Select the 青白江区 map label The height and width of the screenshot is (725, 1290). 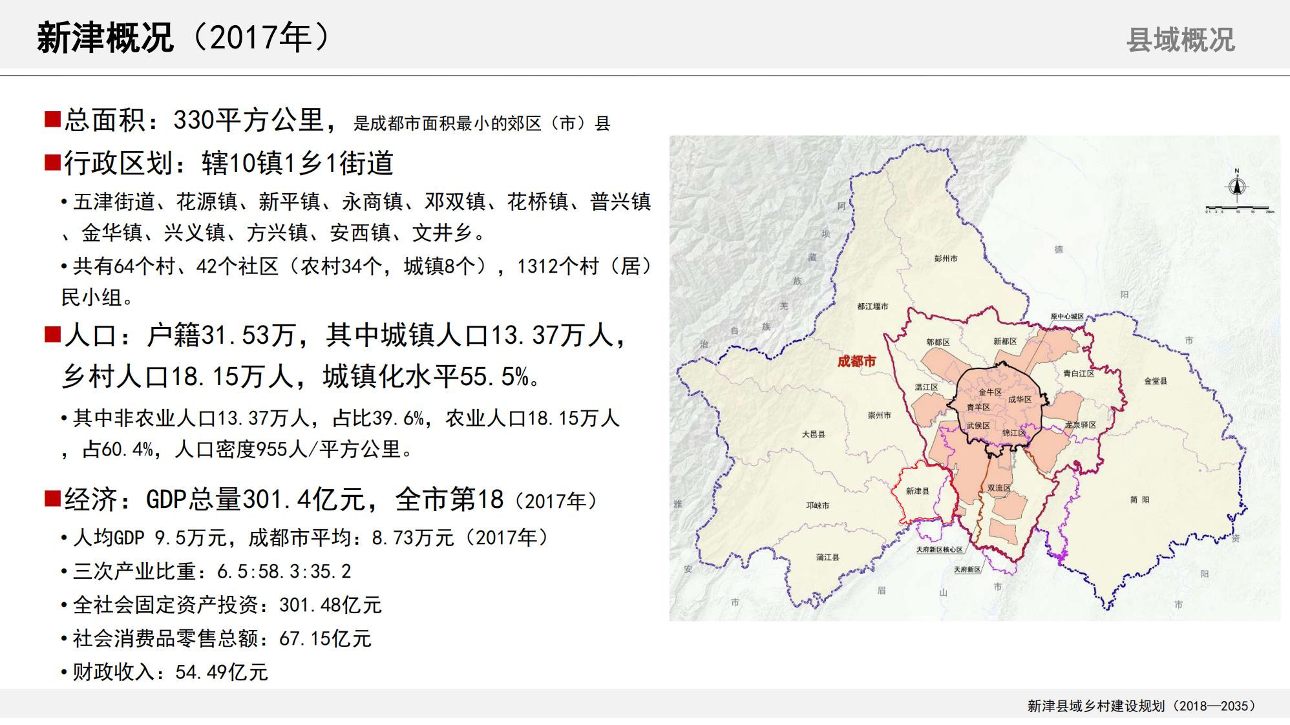pyautogui.click(x=1079, y=373)
